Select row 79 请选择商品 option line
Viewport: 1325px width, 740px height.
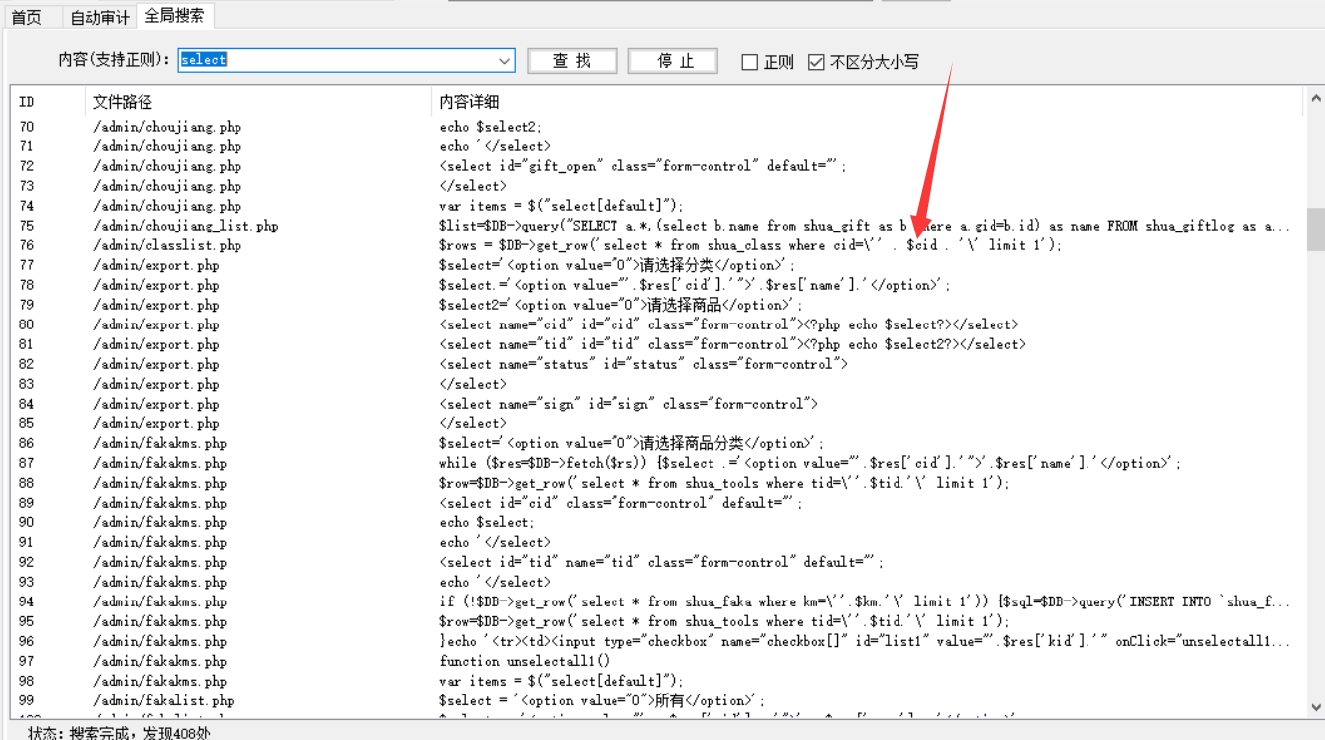point(621,305)
